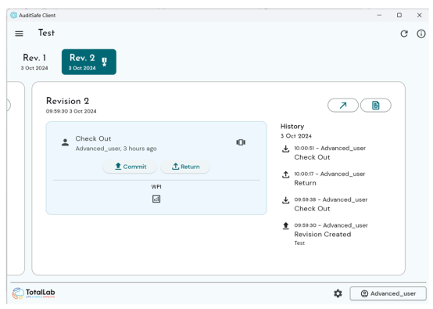Click the 'Advanced_user, 3 hours ago' text
This screenshot has width=433, height=309.
[x=116, y=149]
